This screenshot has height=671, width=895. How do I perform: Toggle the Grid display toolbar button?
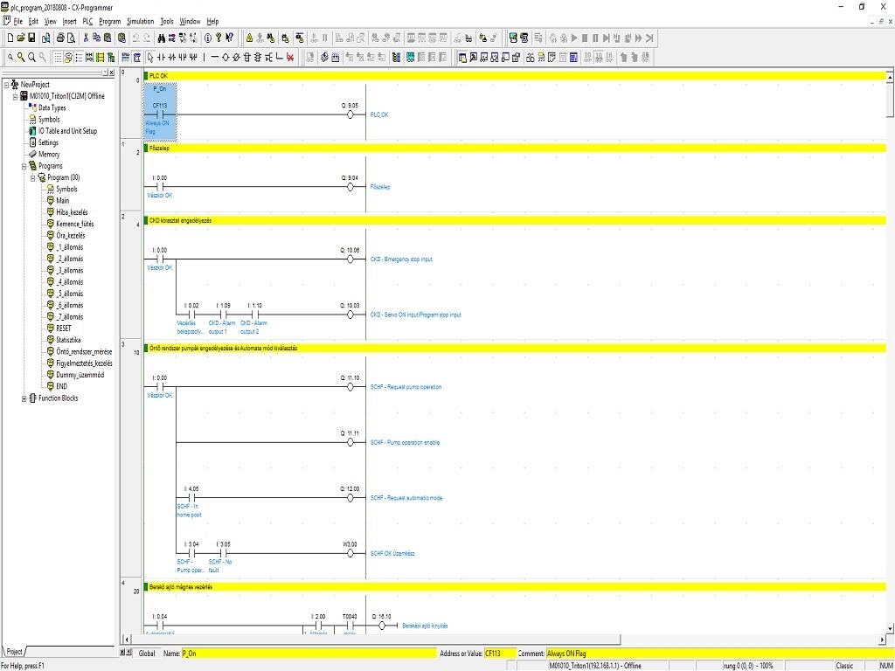tap(58, 57)
